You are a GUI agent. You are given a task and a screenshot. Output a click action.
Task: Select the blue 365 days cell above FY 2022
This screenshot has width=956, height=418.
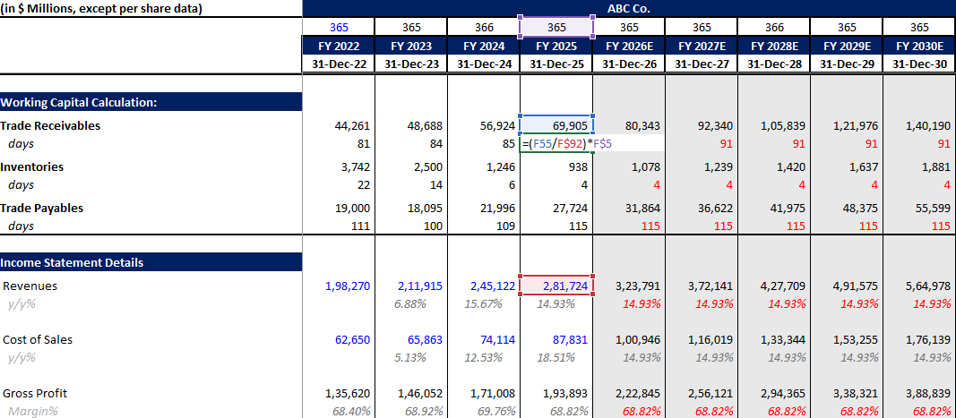339,28
